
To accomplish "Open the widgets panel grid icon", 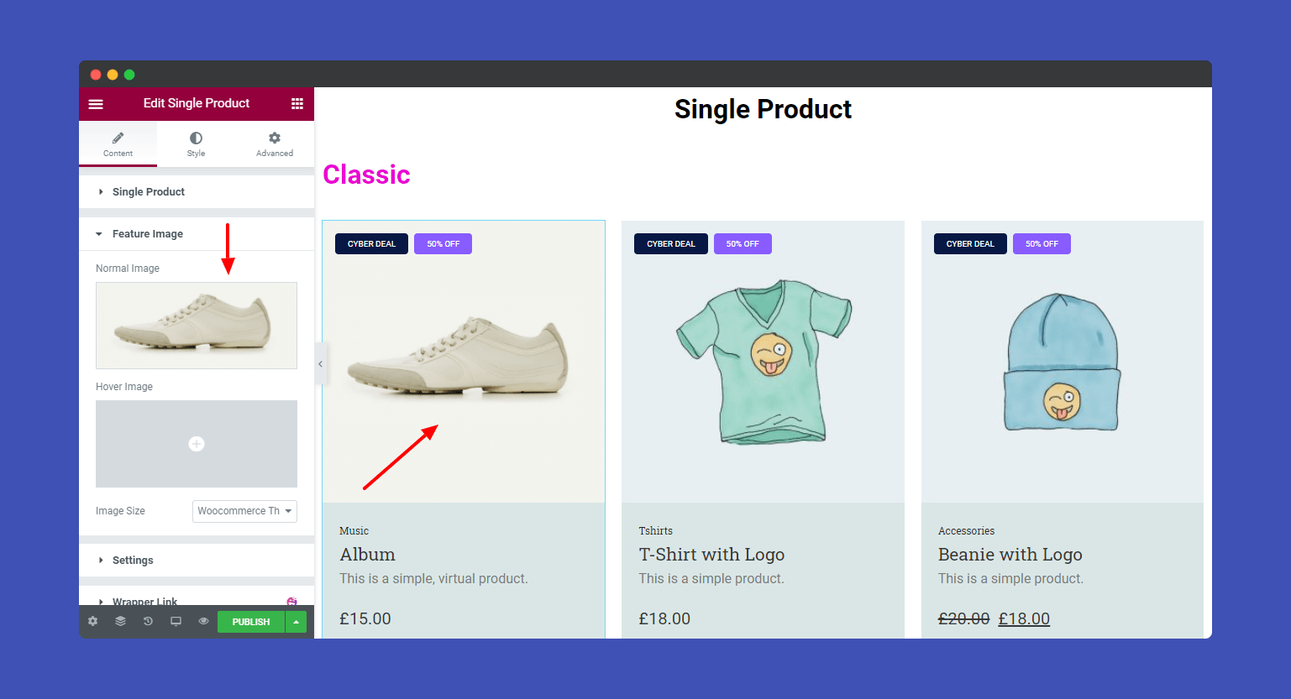I will [297, 103].
